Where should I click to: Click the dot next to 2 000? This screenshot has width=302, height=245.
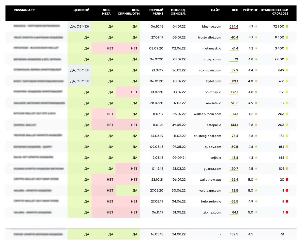click(x=287, y=59)
